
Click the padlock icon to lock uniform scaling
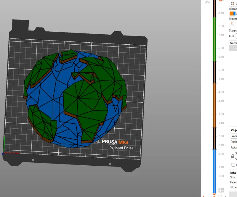(233, 156)
